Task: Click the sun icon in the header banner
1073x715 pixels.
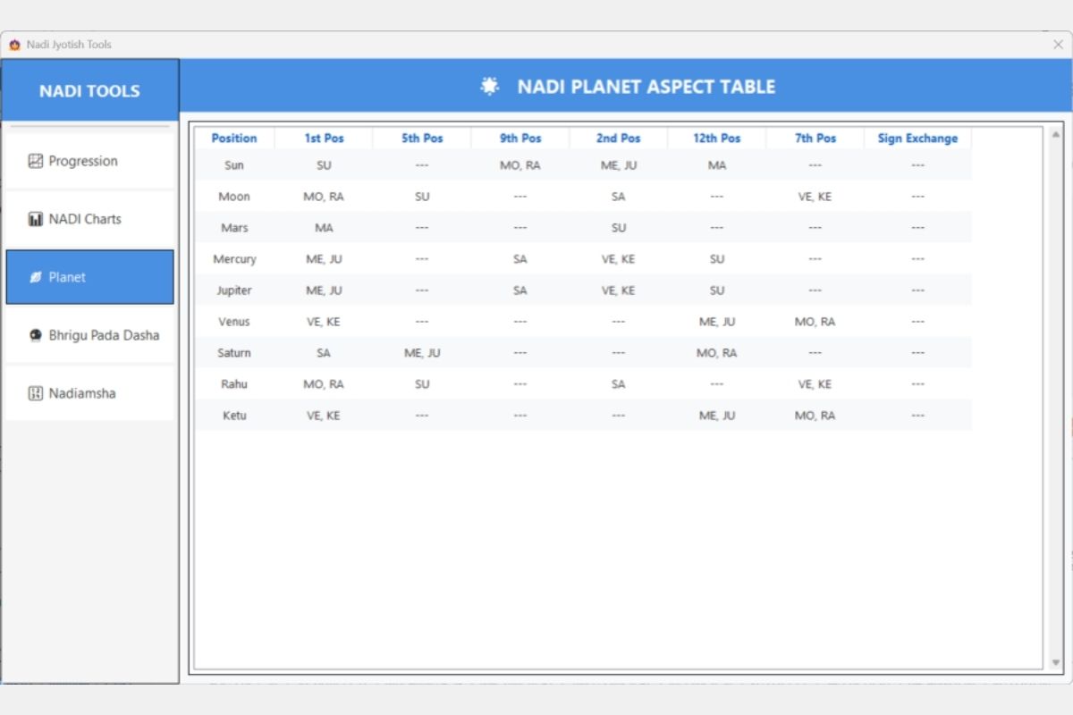Action: coord(489,87)
